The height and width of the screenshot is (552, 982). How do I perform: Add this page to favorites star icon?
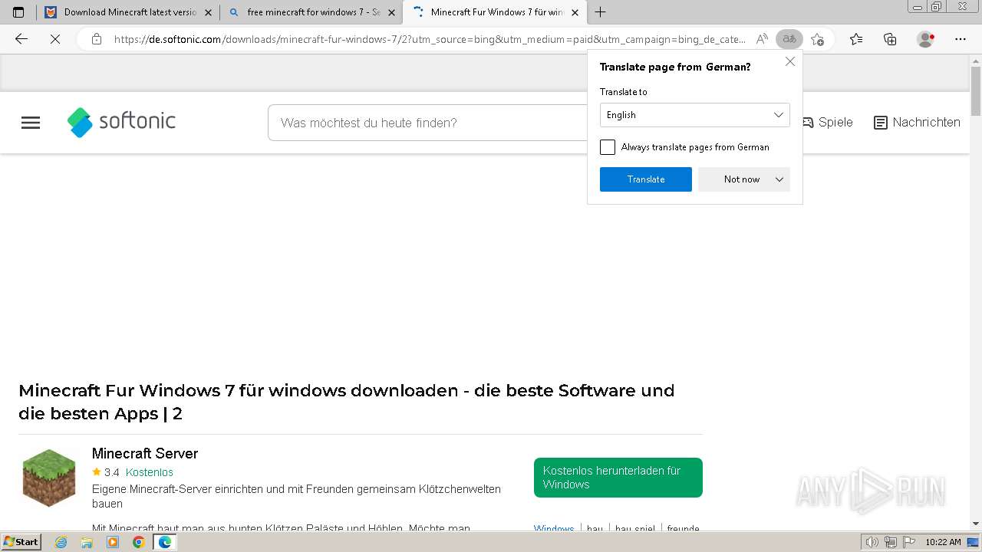[818, 39]
